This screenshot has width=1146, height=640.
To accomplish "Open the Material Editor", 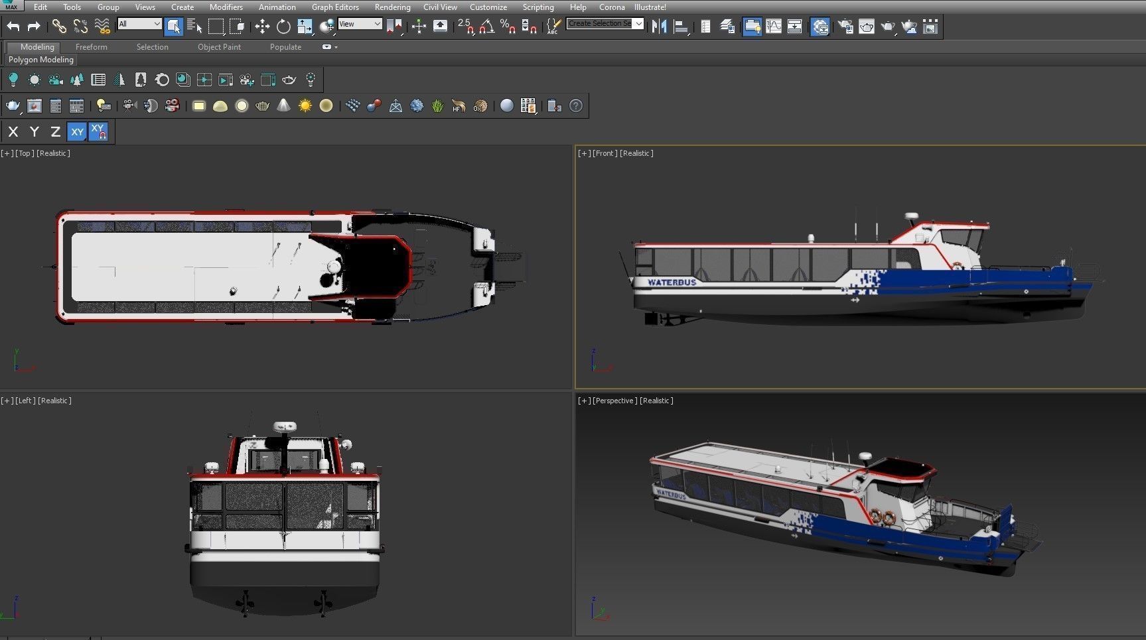I will [820, 27].
